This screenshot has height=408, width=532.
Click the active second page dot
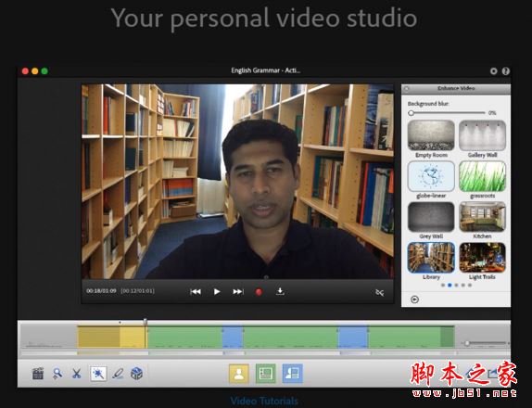pyautogui.click(x=450, y=285)
